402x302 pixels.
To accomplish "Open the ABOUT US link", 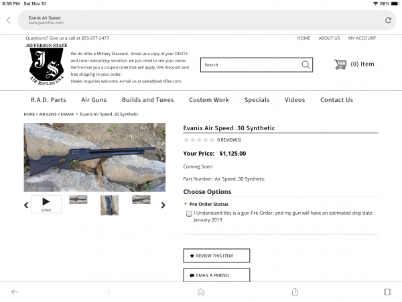I will [x=329, y=38].
